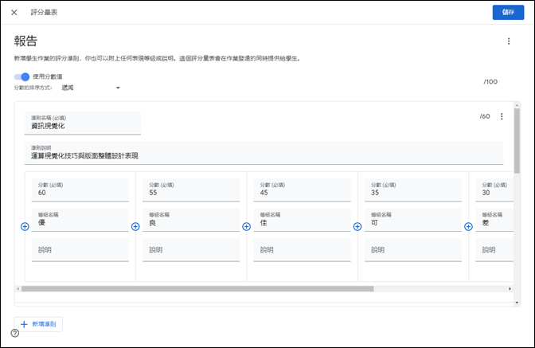Screen dimensions: 535x348
Task: Close the rubric editor with the X icon
Action: click(x=14, y=13)
